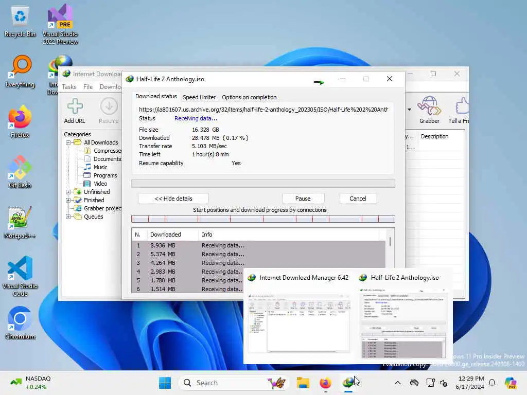Select Internet Download Manager 6.42 taskbar preview

(299, 316)
